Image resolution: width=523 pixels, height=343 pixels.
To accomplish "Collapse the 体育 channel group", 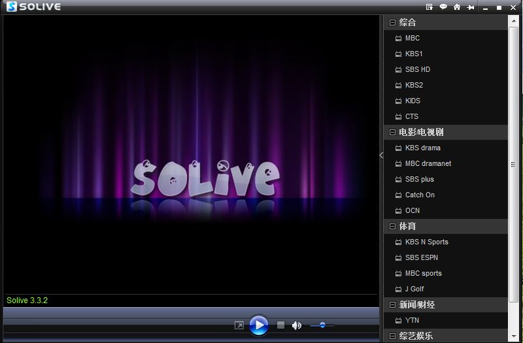I will point(392,226).
